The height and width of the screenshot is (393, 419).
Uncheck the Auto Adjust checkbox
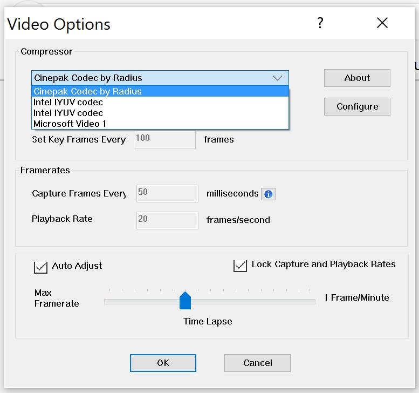40,267
